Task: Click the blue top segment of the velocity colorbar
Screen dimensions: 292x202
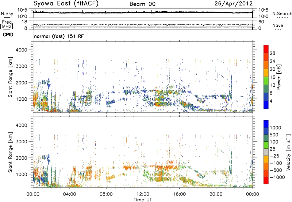Action: tap(266, 124)
